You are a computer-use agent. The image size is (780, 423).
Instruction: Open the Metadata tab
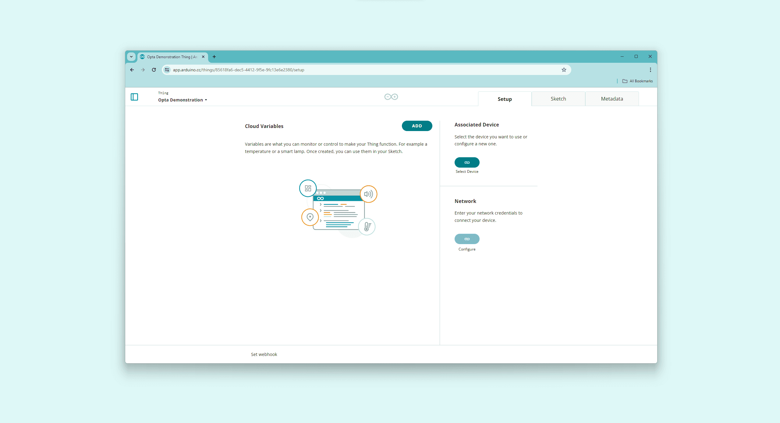[x=612, y=98]
